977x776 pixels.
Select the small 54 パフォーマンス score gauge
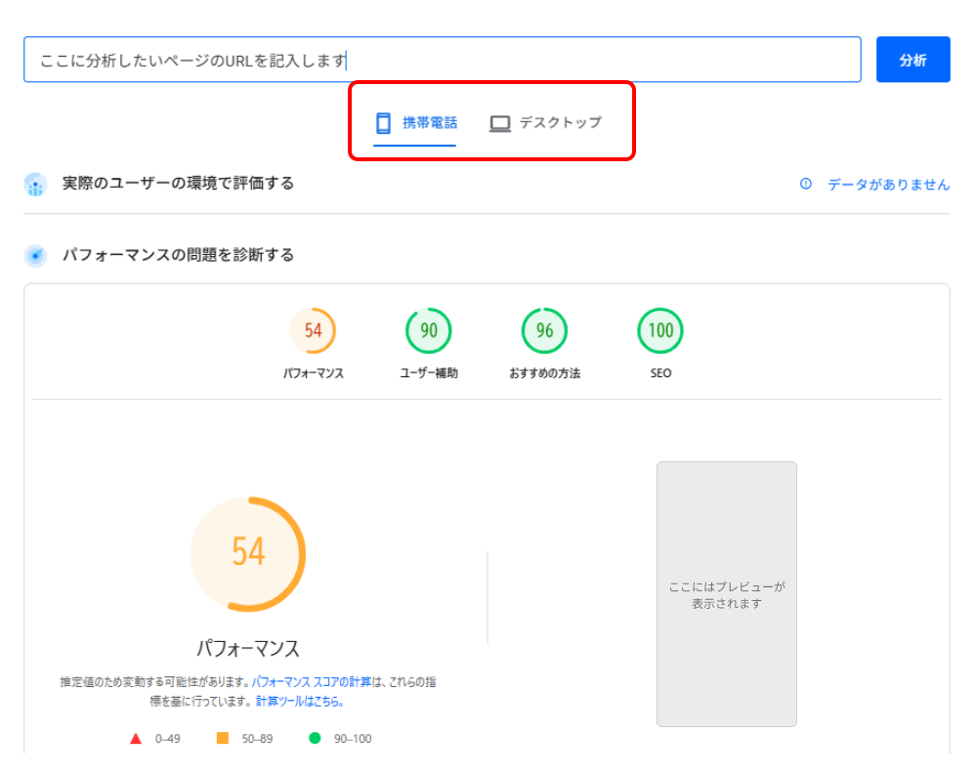click(x=313, y=331)
